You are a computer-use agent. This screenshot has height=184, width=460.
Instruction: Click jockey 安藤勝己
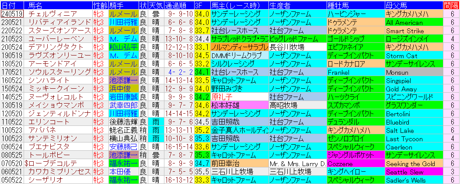tap(123, 147)
